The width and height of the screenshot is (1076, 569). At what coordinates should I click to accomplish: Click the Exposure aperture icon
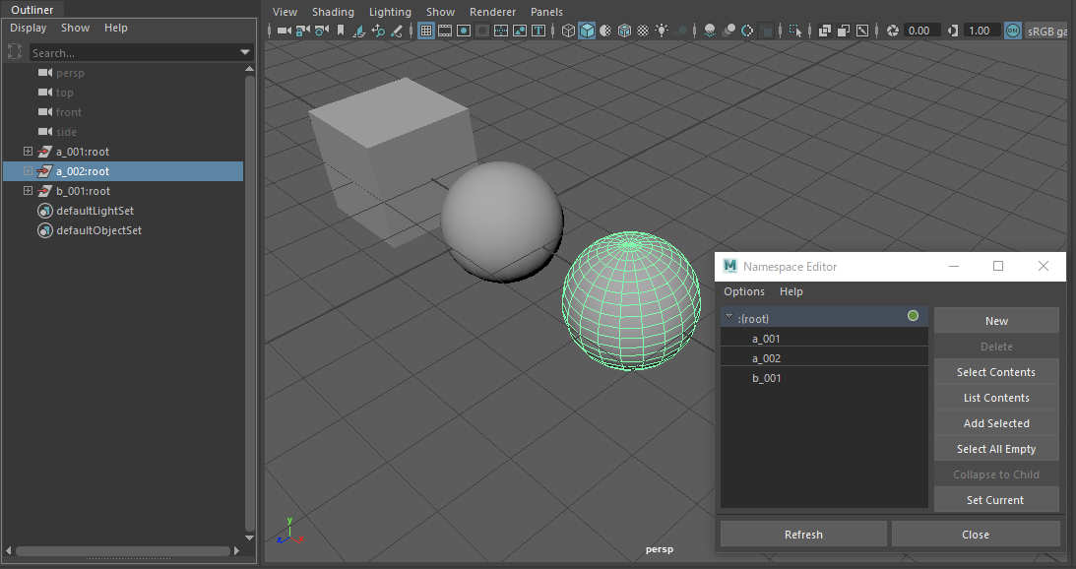coord(893,31)
